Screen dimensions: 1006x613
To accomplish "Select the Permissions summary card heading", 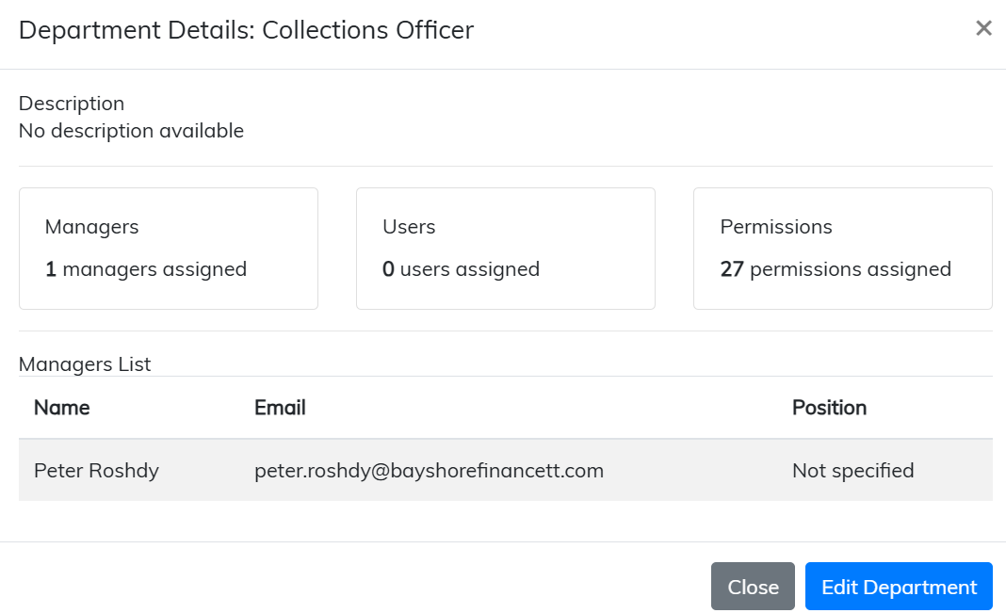I will 776,227.
